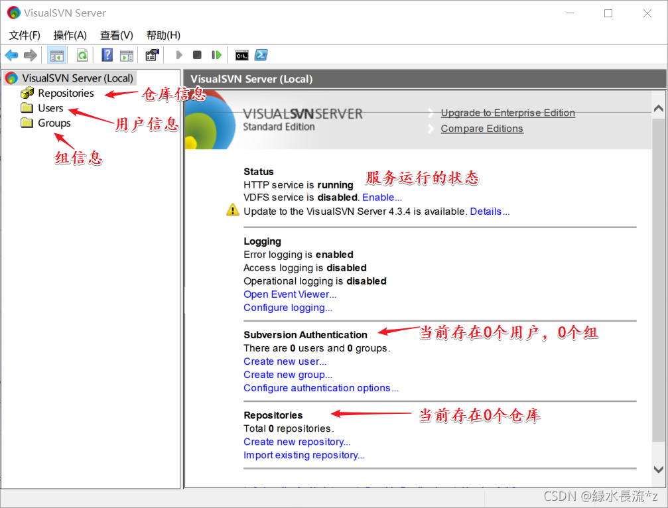Viewport: 668px width, 508px height.
Task: Click Create new group... link
Action: [288, 375]
